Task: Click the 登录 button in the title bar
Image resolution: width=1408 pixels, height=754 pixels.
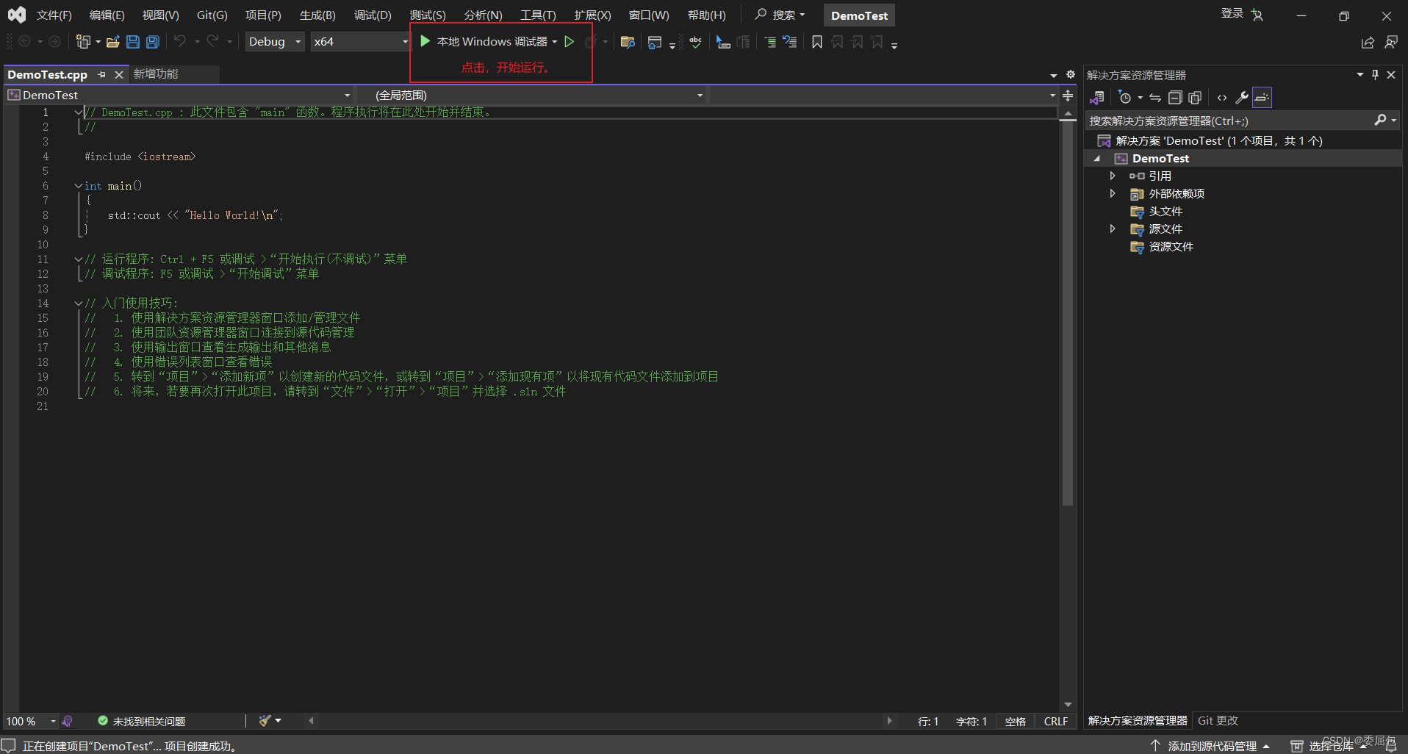Action: (1232, 12)
